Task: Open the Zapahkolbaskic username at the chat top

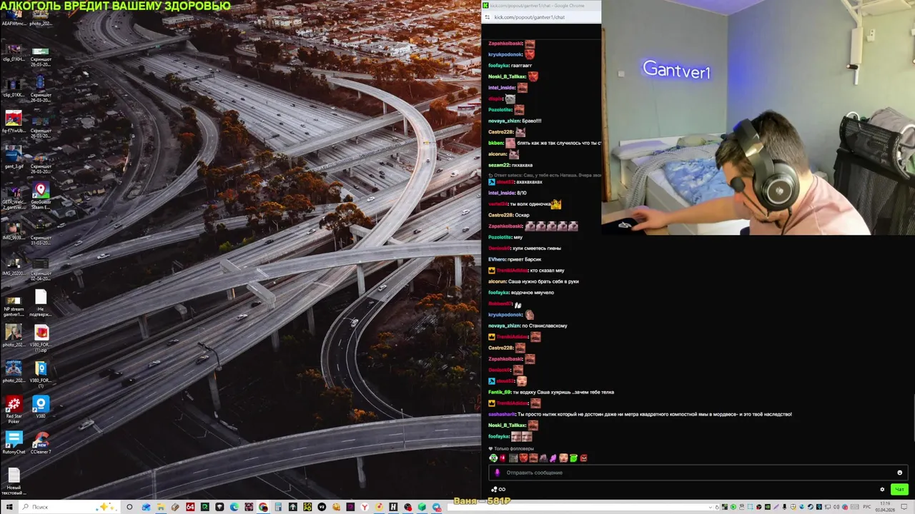Action: click(505, 44)
